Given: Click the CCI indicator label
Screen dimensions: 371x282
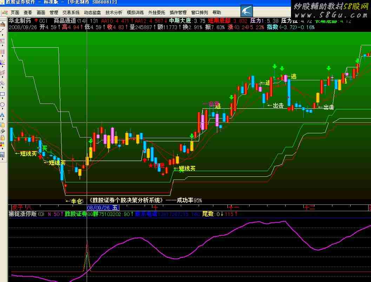Looking at the screenshot, I should click(44, 21).
